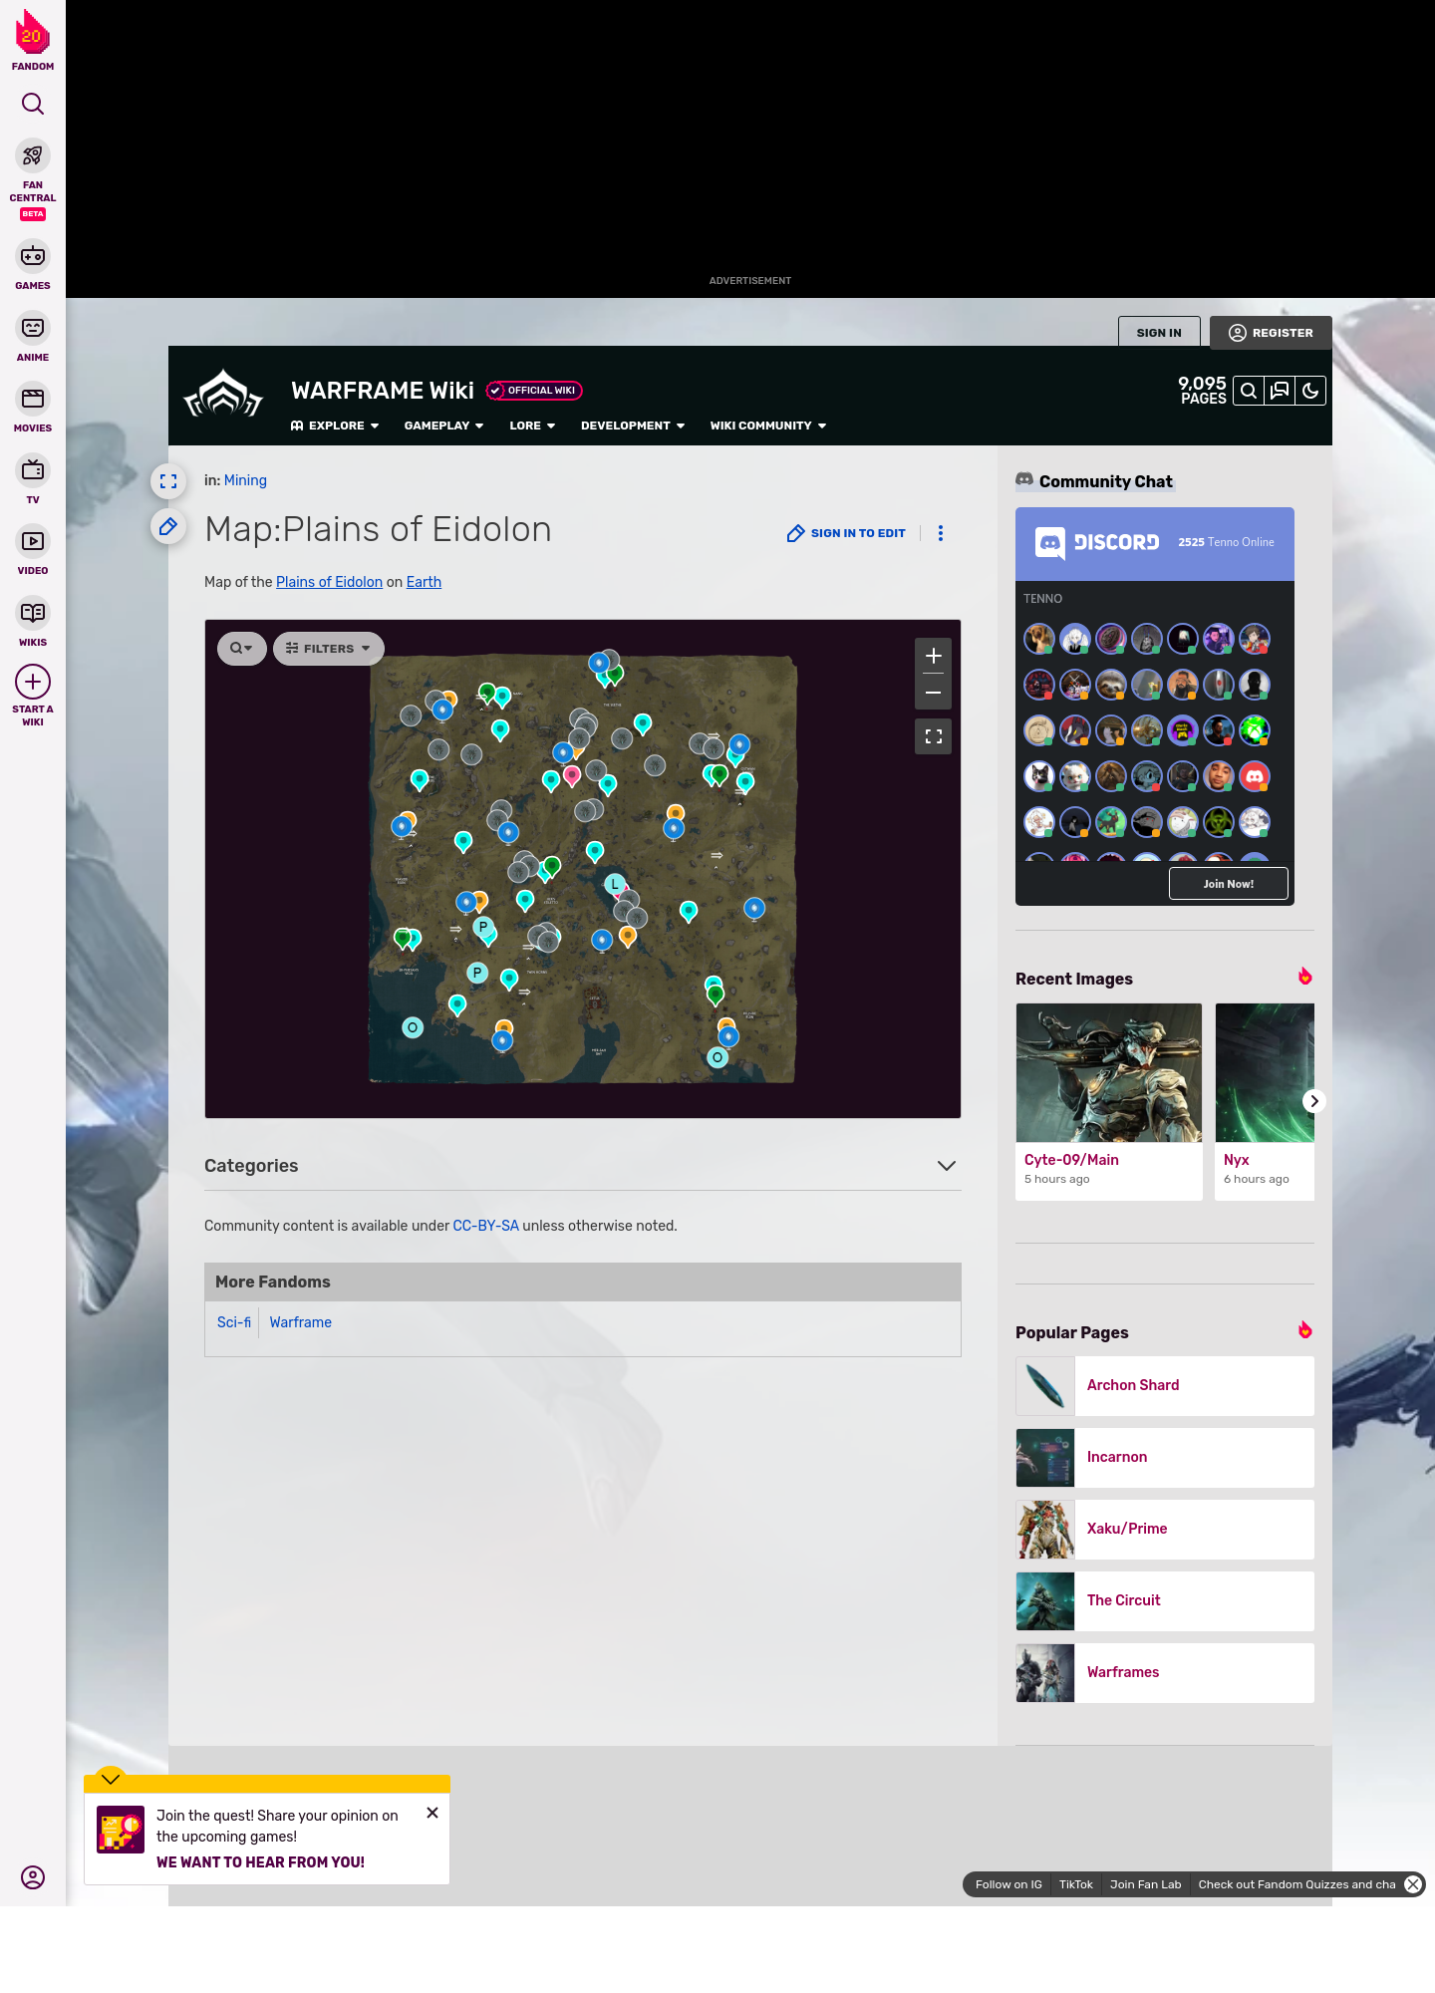
Task: Zoom in on the map
Action: coord(934,656)
